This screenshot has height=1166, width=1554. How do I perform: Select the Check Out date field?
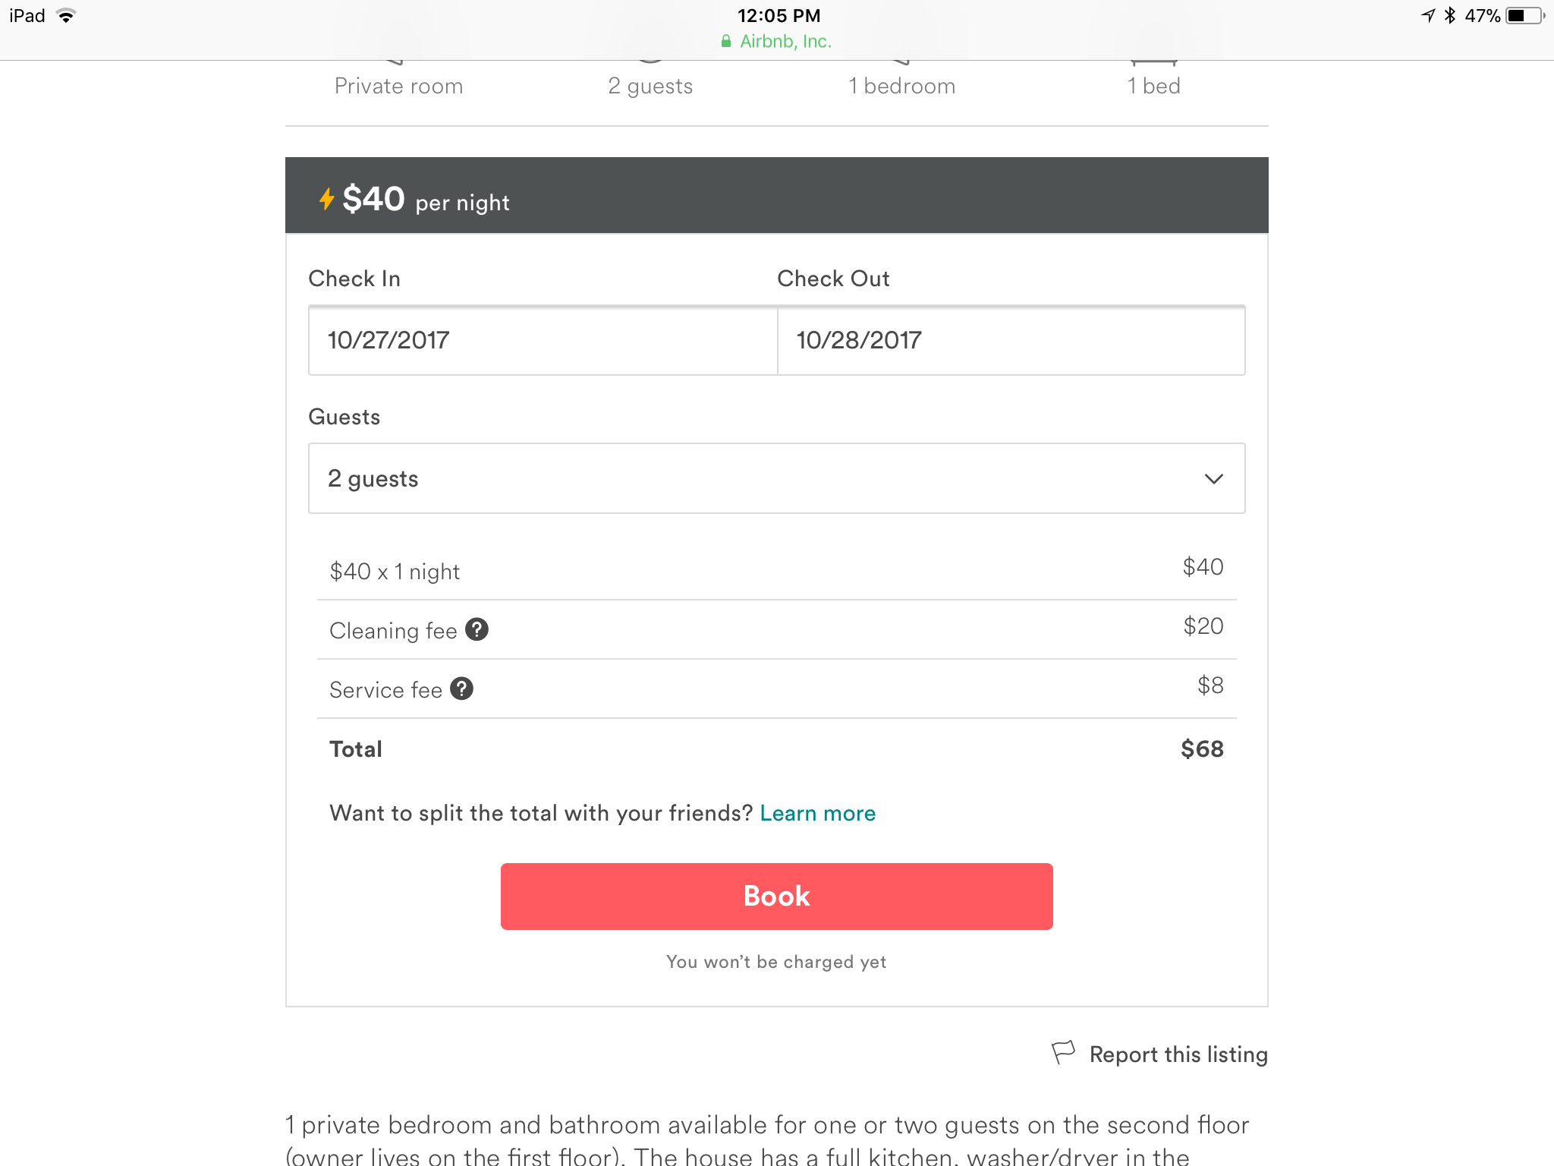(1011, 340)
